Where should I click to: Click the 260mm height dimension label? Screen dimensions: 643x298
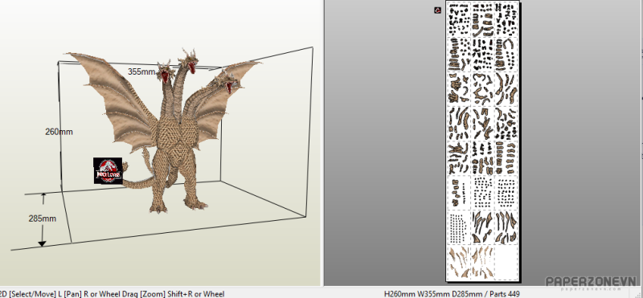59,132
